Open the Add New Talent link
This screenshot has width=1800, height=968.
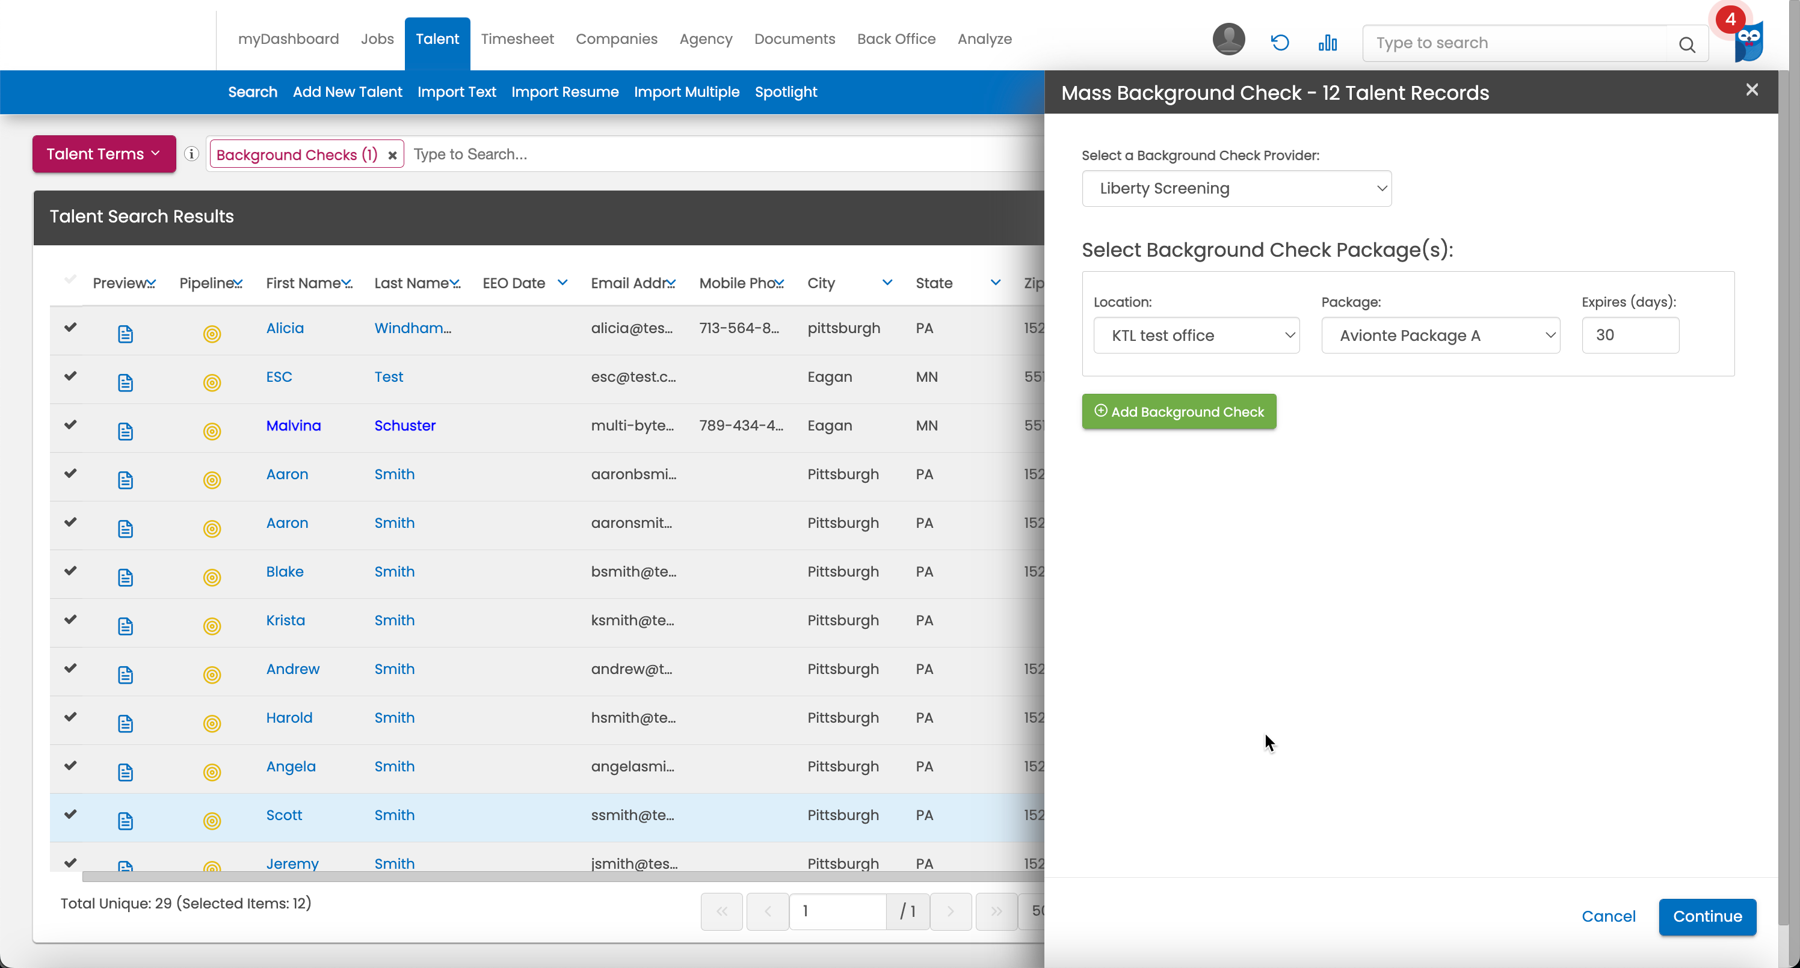[347, 91]
